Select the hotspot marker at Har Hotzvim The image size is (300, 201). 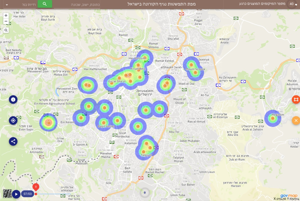(x=145, y=58)
